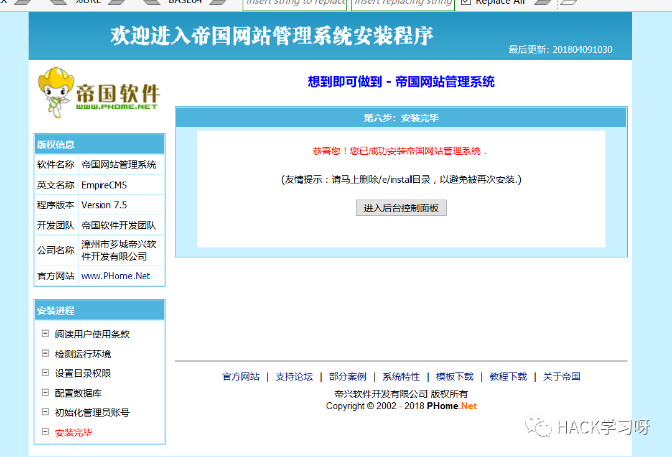Focus the 'insert replacing string' field
Image resolution: width=672 pixels, height=457 pixels.
pos(403,4)
